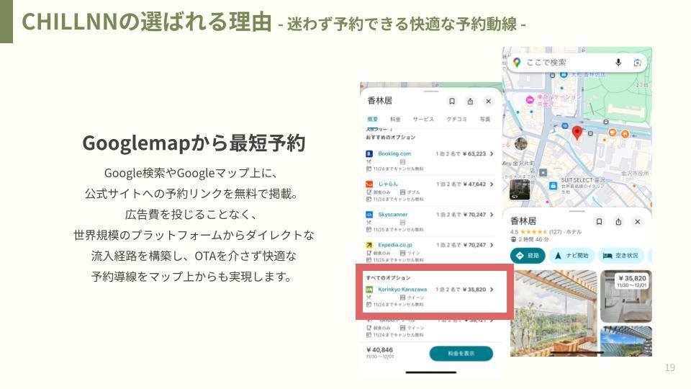Open the クチコミ reviews tab
Viewport: 691px width, 389px height.
pyautogui.click(x=456, y=119)
